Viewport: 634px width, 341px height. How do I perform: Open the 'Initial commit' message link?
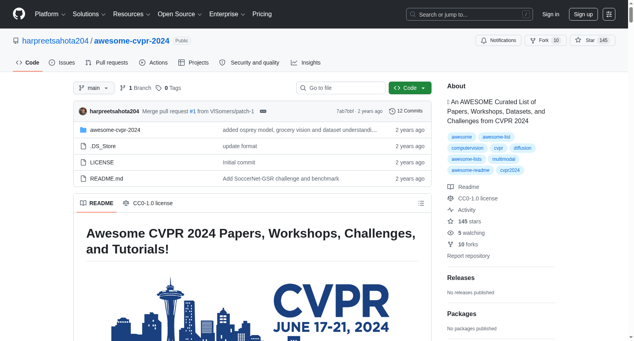(x=239, y=162)
